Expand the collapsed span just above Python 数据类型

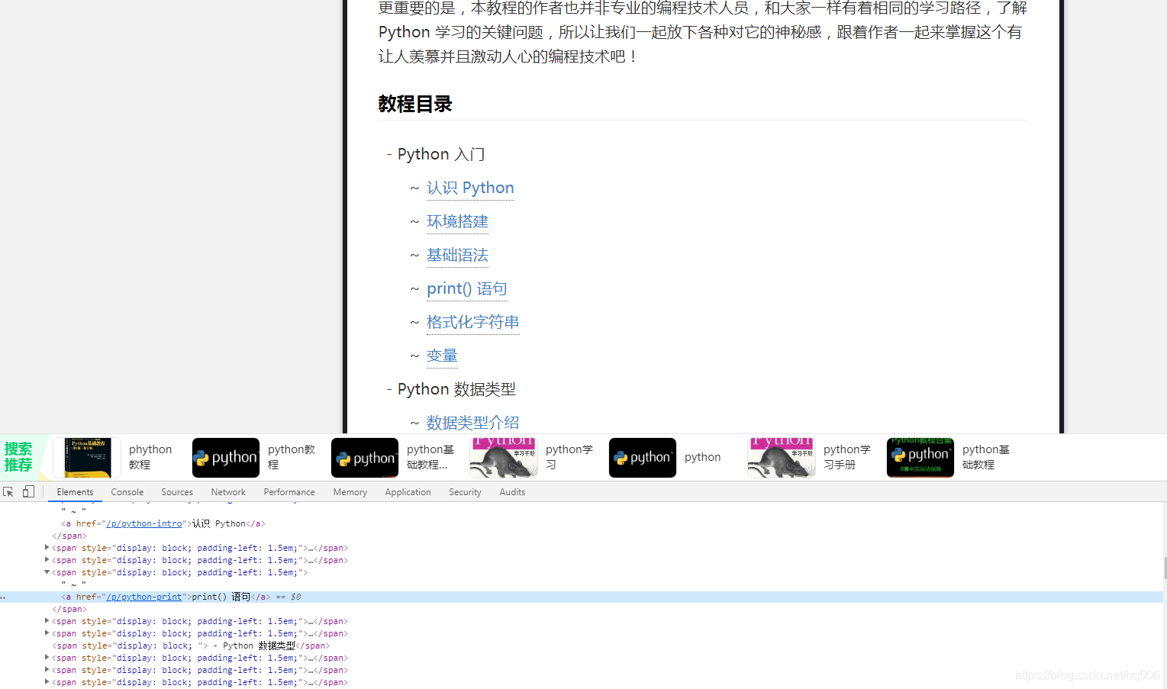tap(47, 633)
